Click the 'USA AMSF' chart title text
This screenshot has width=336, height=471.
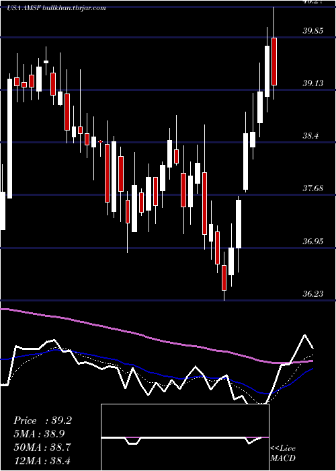24,8
